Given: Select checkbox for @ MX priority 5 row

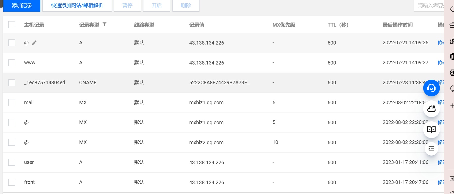Looking at the screenshot, I should (12, 122).
